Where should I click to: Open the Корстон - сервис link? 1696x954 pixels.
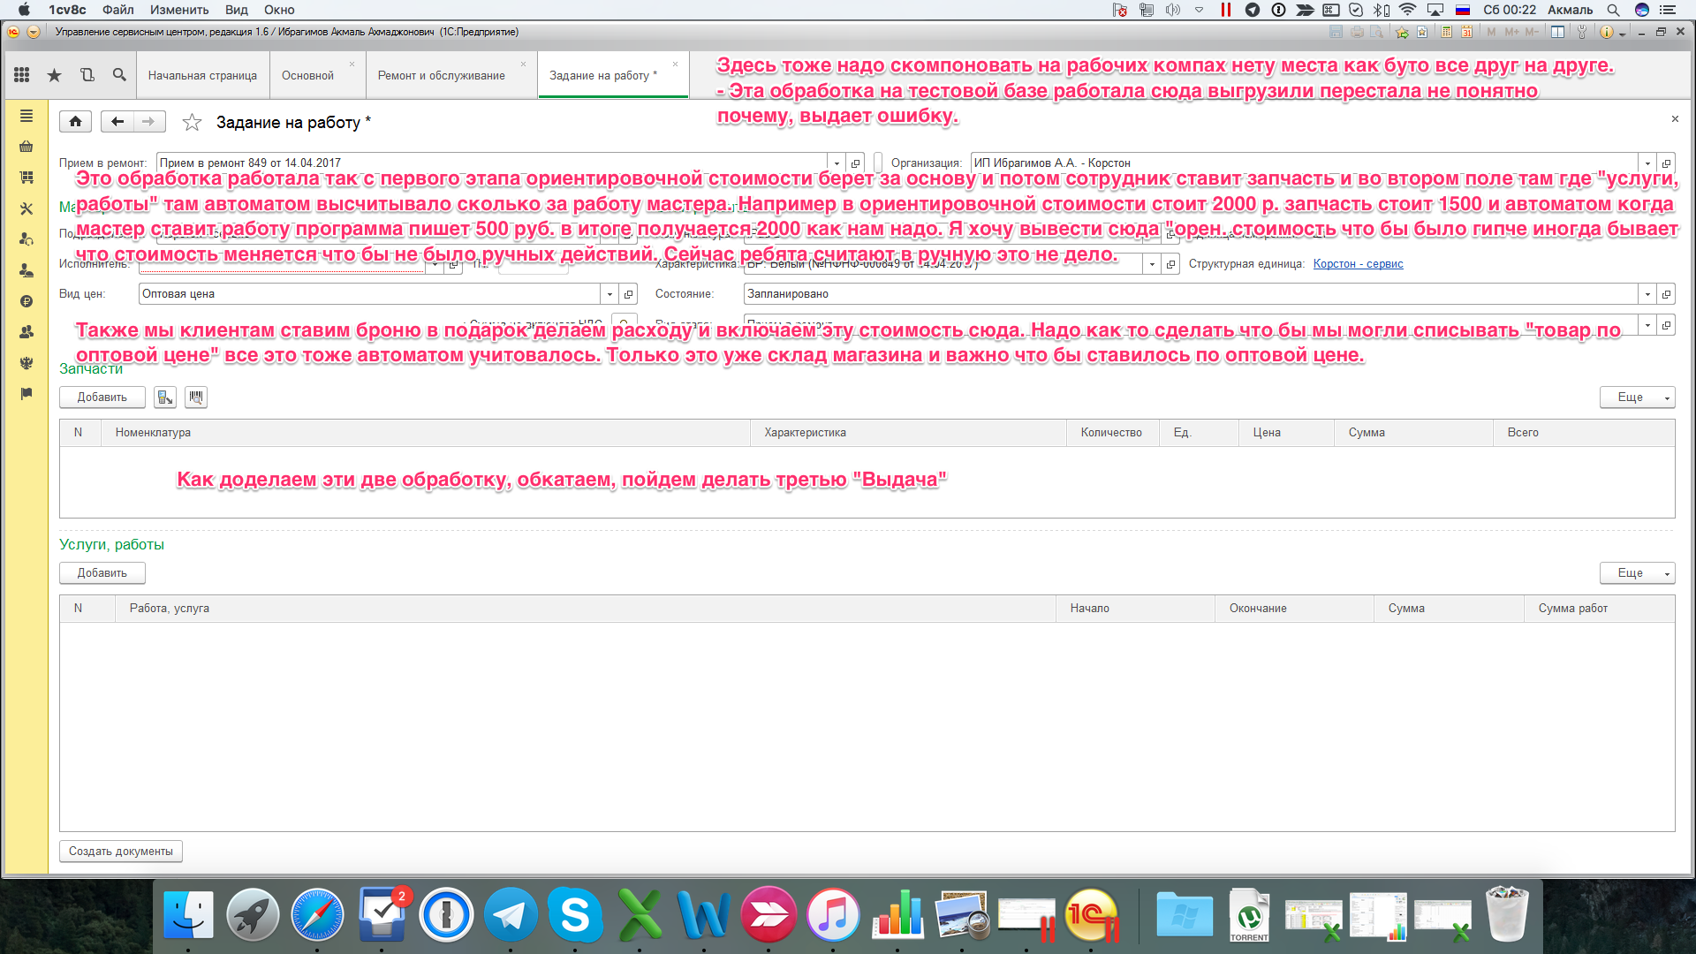(x=1358, y=264)
